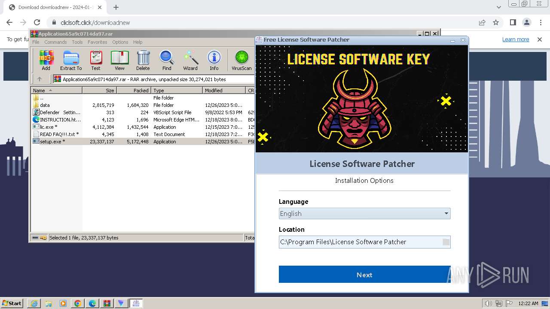Click Chrome address bar URL

point(95,22)
